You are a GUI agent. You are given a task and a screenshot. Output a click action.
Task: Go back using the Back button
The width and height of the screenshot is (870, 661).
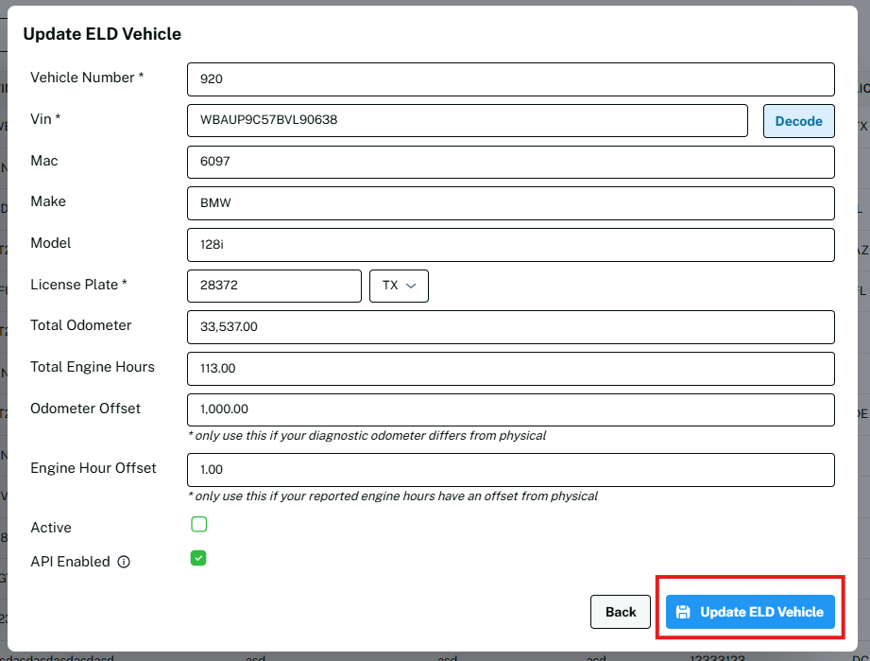620,612
